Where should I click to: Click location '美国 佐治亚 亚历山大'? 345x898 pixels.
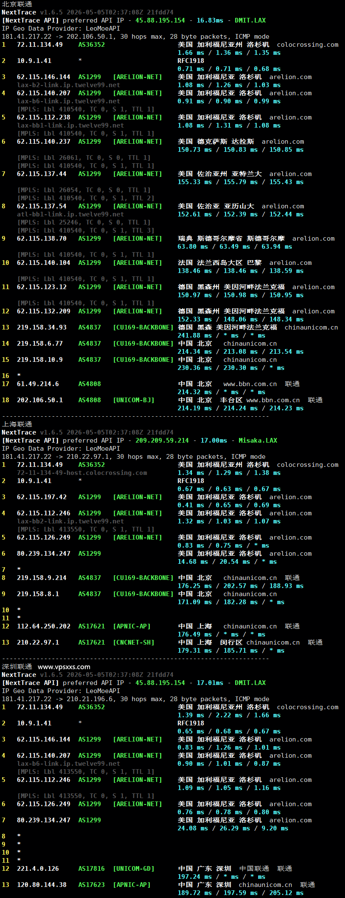click(x=216, y=206)
